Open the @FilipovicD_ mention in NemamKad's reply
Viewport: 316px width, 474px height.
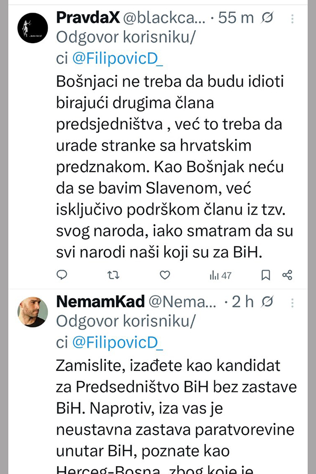pyautogui.click(x=117, y=342)
